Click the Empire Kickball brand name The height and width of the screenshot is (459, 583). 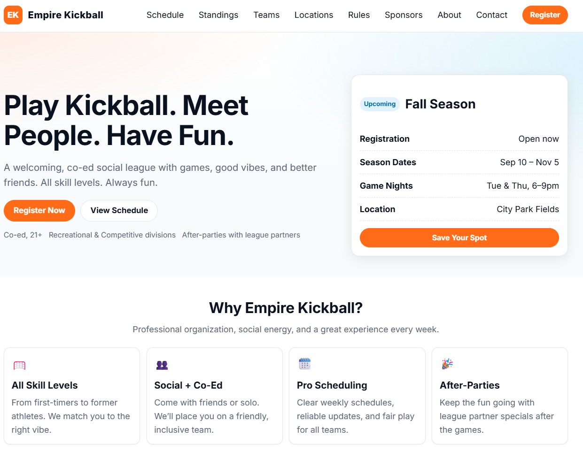point(66,15)
